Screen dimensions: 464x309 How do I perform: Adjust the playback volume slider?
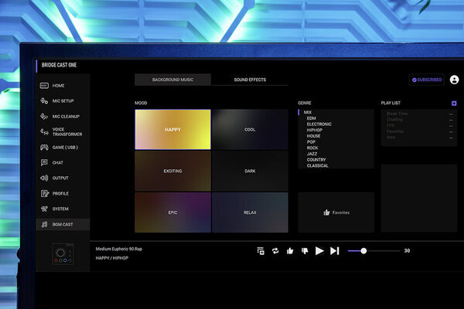(x=364, y=250)
